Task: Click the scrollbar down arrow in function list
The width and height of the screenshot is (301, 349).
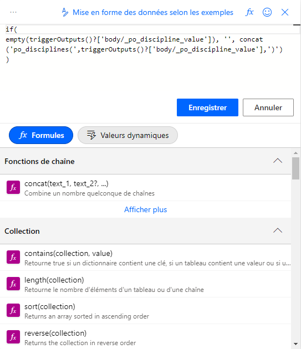Action: [x=295, y=344]
